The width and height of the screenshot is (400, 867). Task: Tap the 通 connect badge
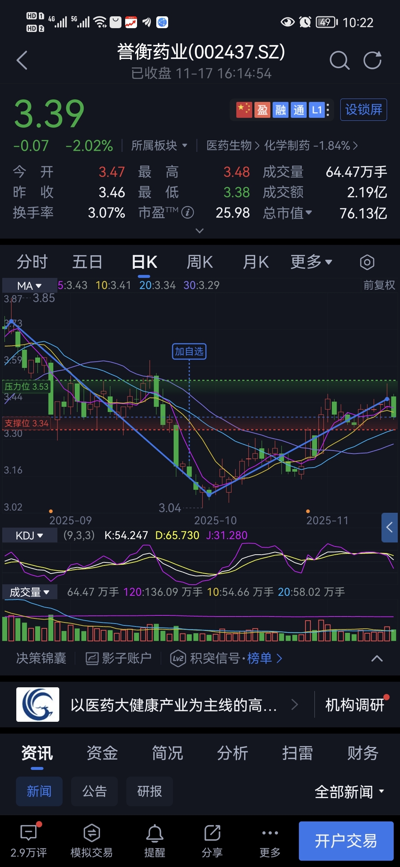[x=299, y=110]
